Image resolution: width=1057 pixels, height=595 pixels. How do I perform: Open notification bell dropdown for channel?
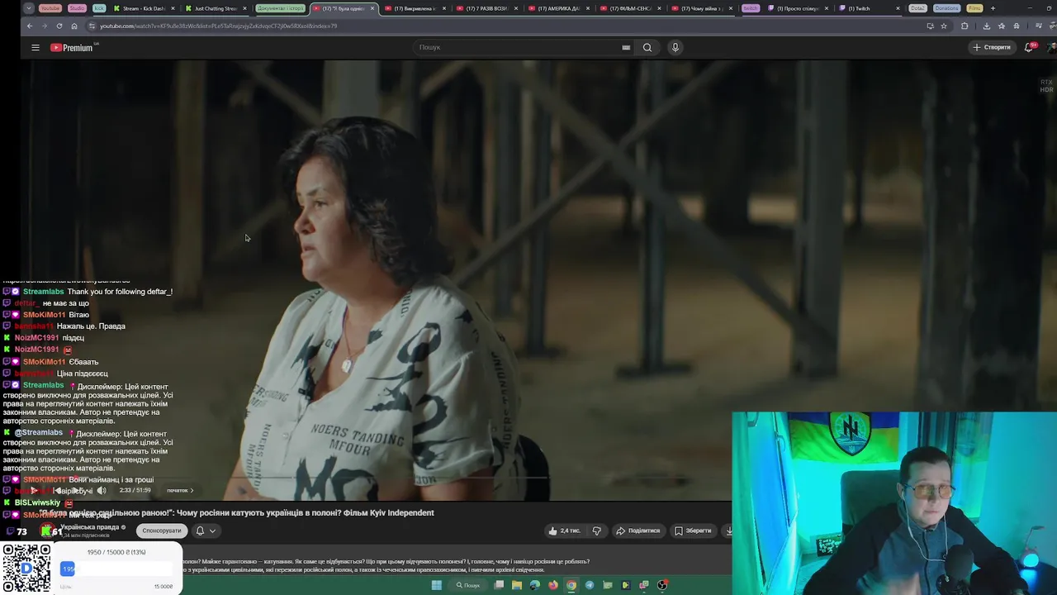point(205,531)
